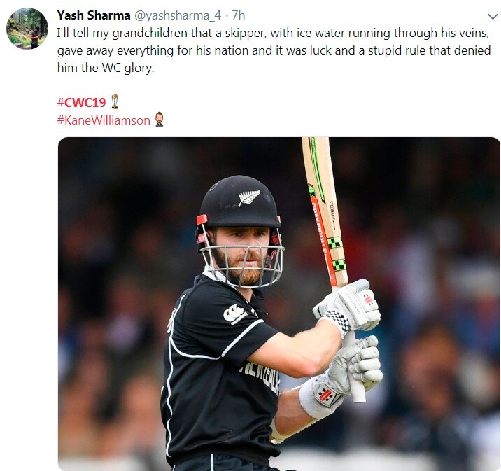Click the red clip on the helmet side
The width and height of the screenshot is (501, 471).
tap(202, 220)
